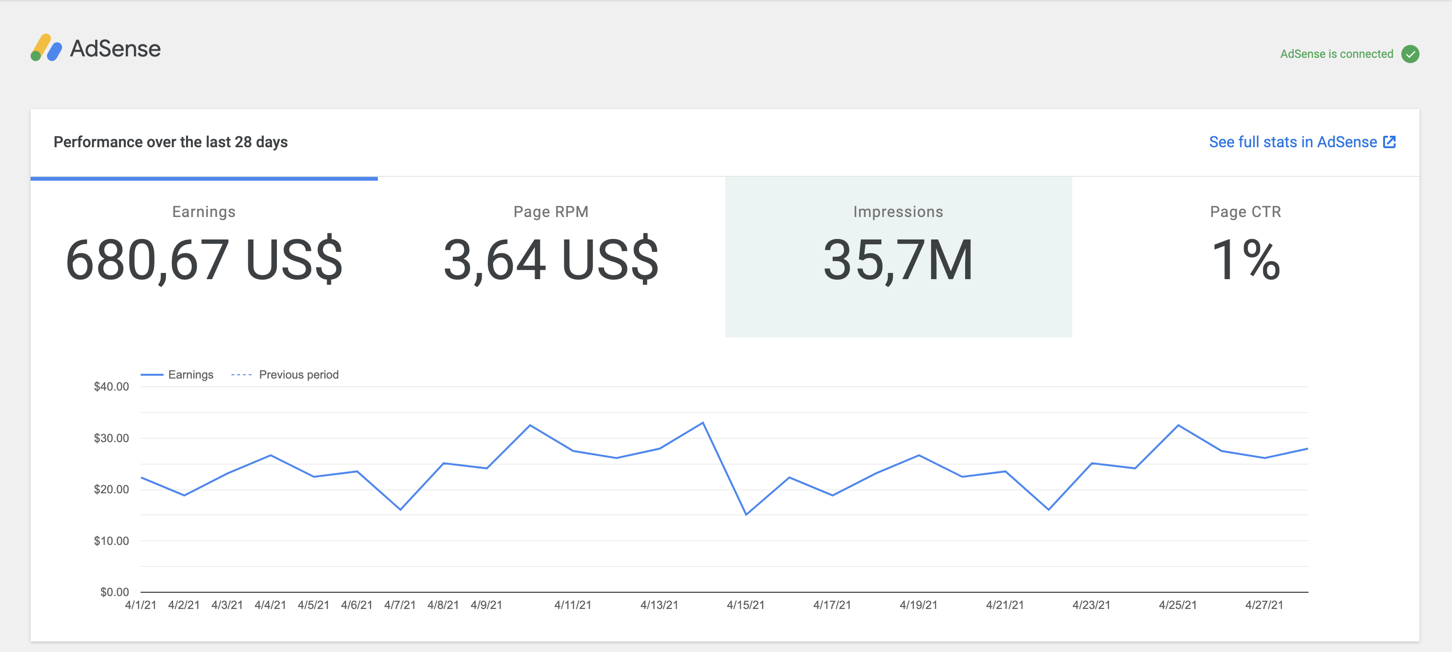Click the AdSense is connected label
Screen dimensions: 1452x652
click(x=1338, y=54)
